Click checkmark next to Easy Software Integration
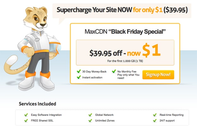This screenshot has width=197, height=127. coord(26,115)
